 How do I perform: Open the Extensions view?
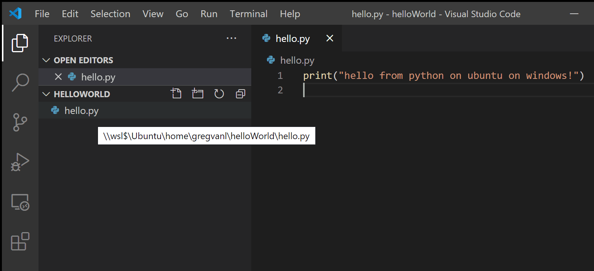pos(19,242)
